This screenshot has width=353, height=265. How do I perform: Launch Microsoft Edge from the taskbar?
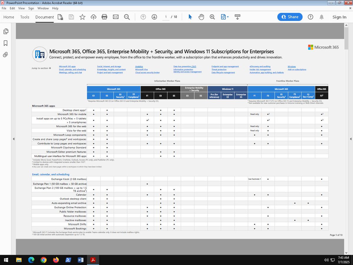point(31,260)
